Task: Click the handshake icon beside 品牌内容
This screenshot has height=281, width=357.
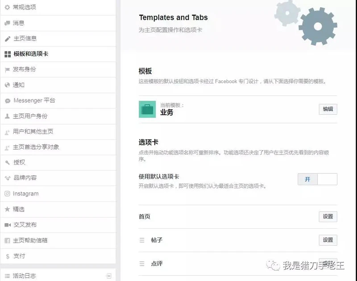Action: coord(8,178)
